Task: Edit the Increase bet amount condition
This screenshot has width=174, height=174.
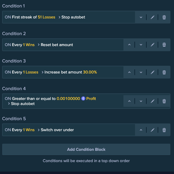Action: [x=153, y=72]
